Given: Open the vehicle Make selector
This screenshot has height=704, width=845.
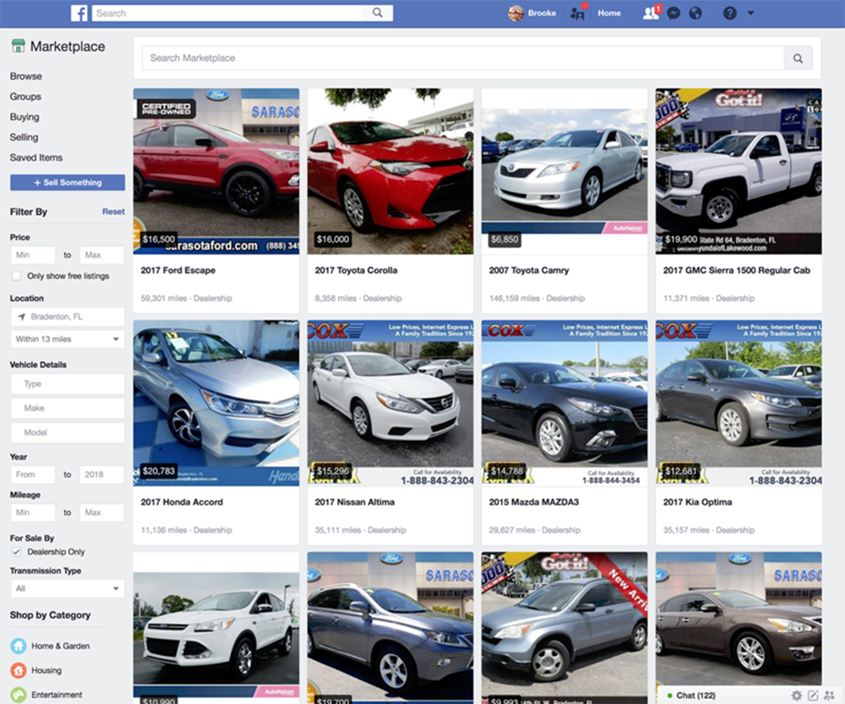Looking at the screenshot, I should click(68, 408).
